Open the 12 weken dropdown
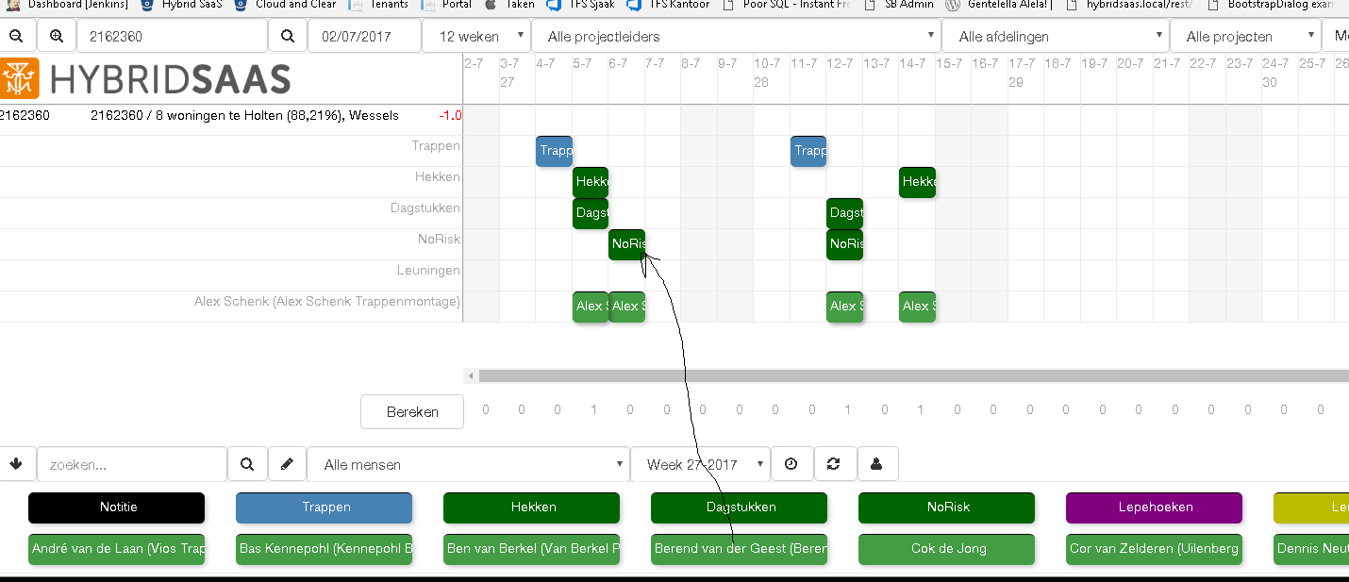This screenshot has width=1349, height=582. [475, 37]
